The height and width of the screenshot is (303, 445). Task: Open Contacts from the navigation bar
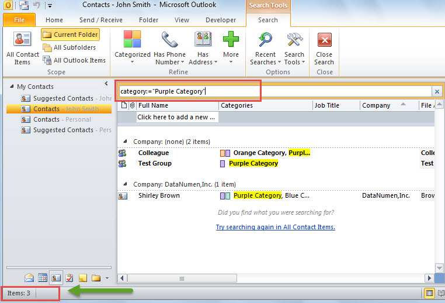56,278
